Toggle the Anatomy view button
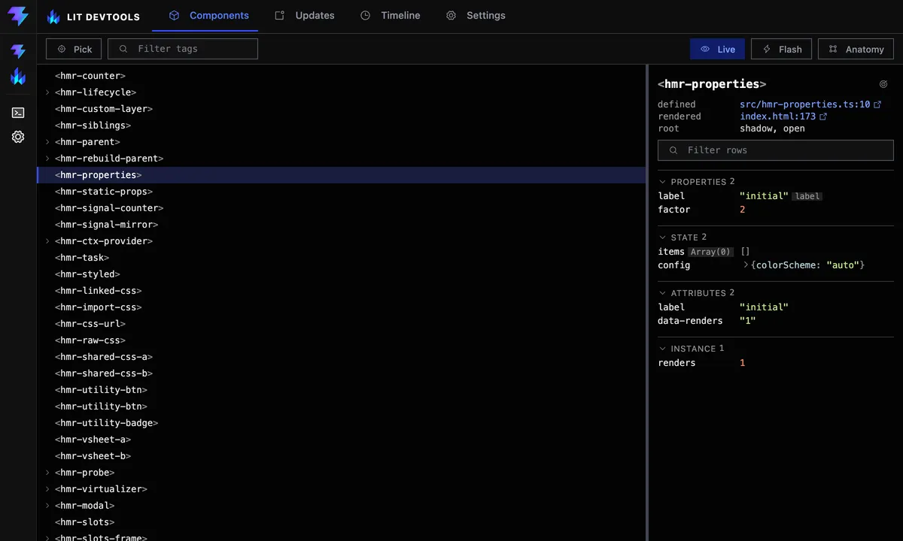The image size is (903, 541). [x=856, y=49]
